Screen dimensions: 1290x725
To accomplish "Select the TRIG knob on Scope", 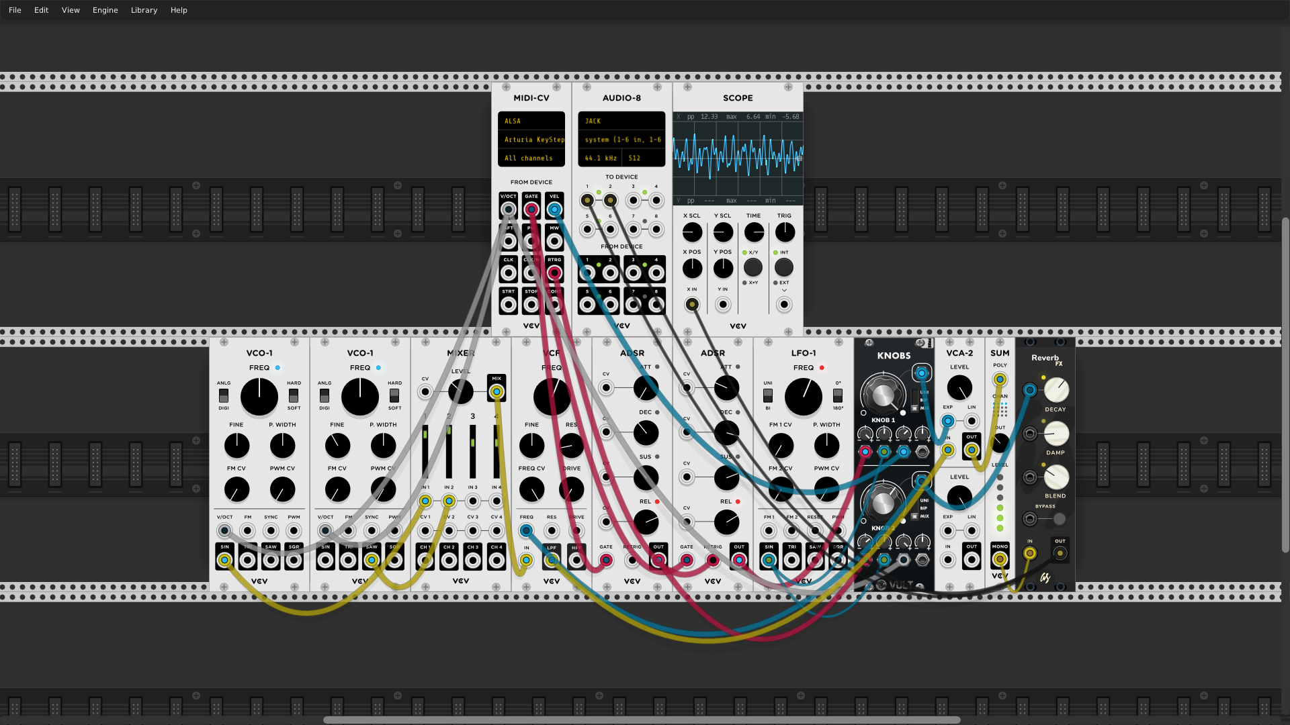I will 785,232.
